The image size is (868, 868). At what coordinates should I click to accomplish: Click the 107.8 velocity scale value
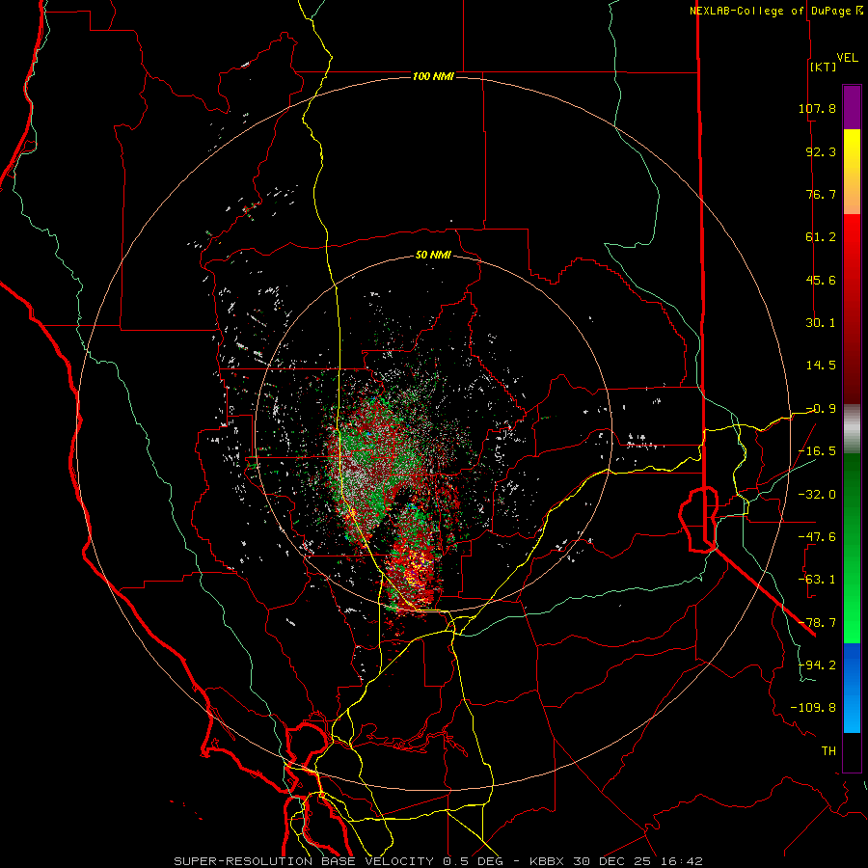817,108
